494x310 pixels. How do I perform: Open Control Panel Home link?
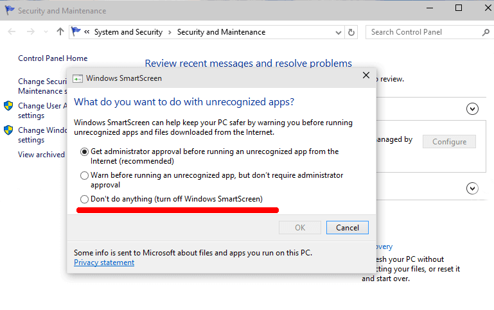(53, 58)
